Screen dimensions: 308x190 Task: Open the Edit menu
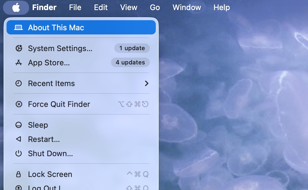click(x=101, y=8)
